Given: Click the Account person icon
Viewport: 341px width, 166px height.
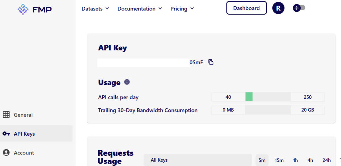Looking at the screenshot, I should coord(6,153).
